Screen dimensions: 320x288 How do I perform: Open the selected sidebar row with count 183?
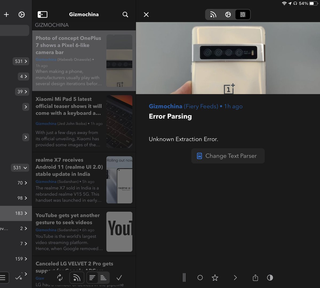tap(16, 213)
